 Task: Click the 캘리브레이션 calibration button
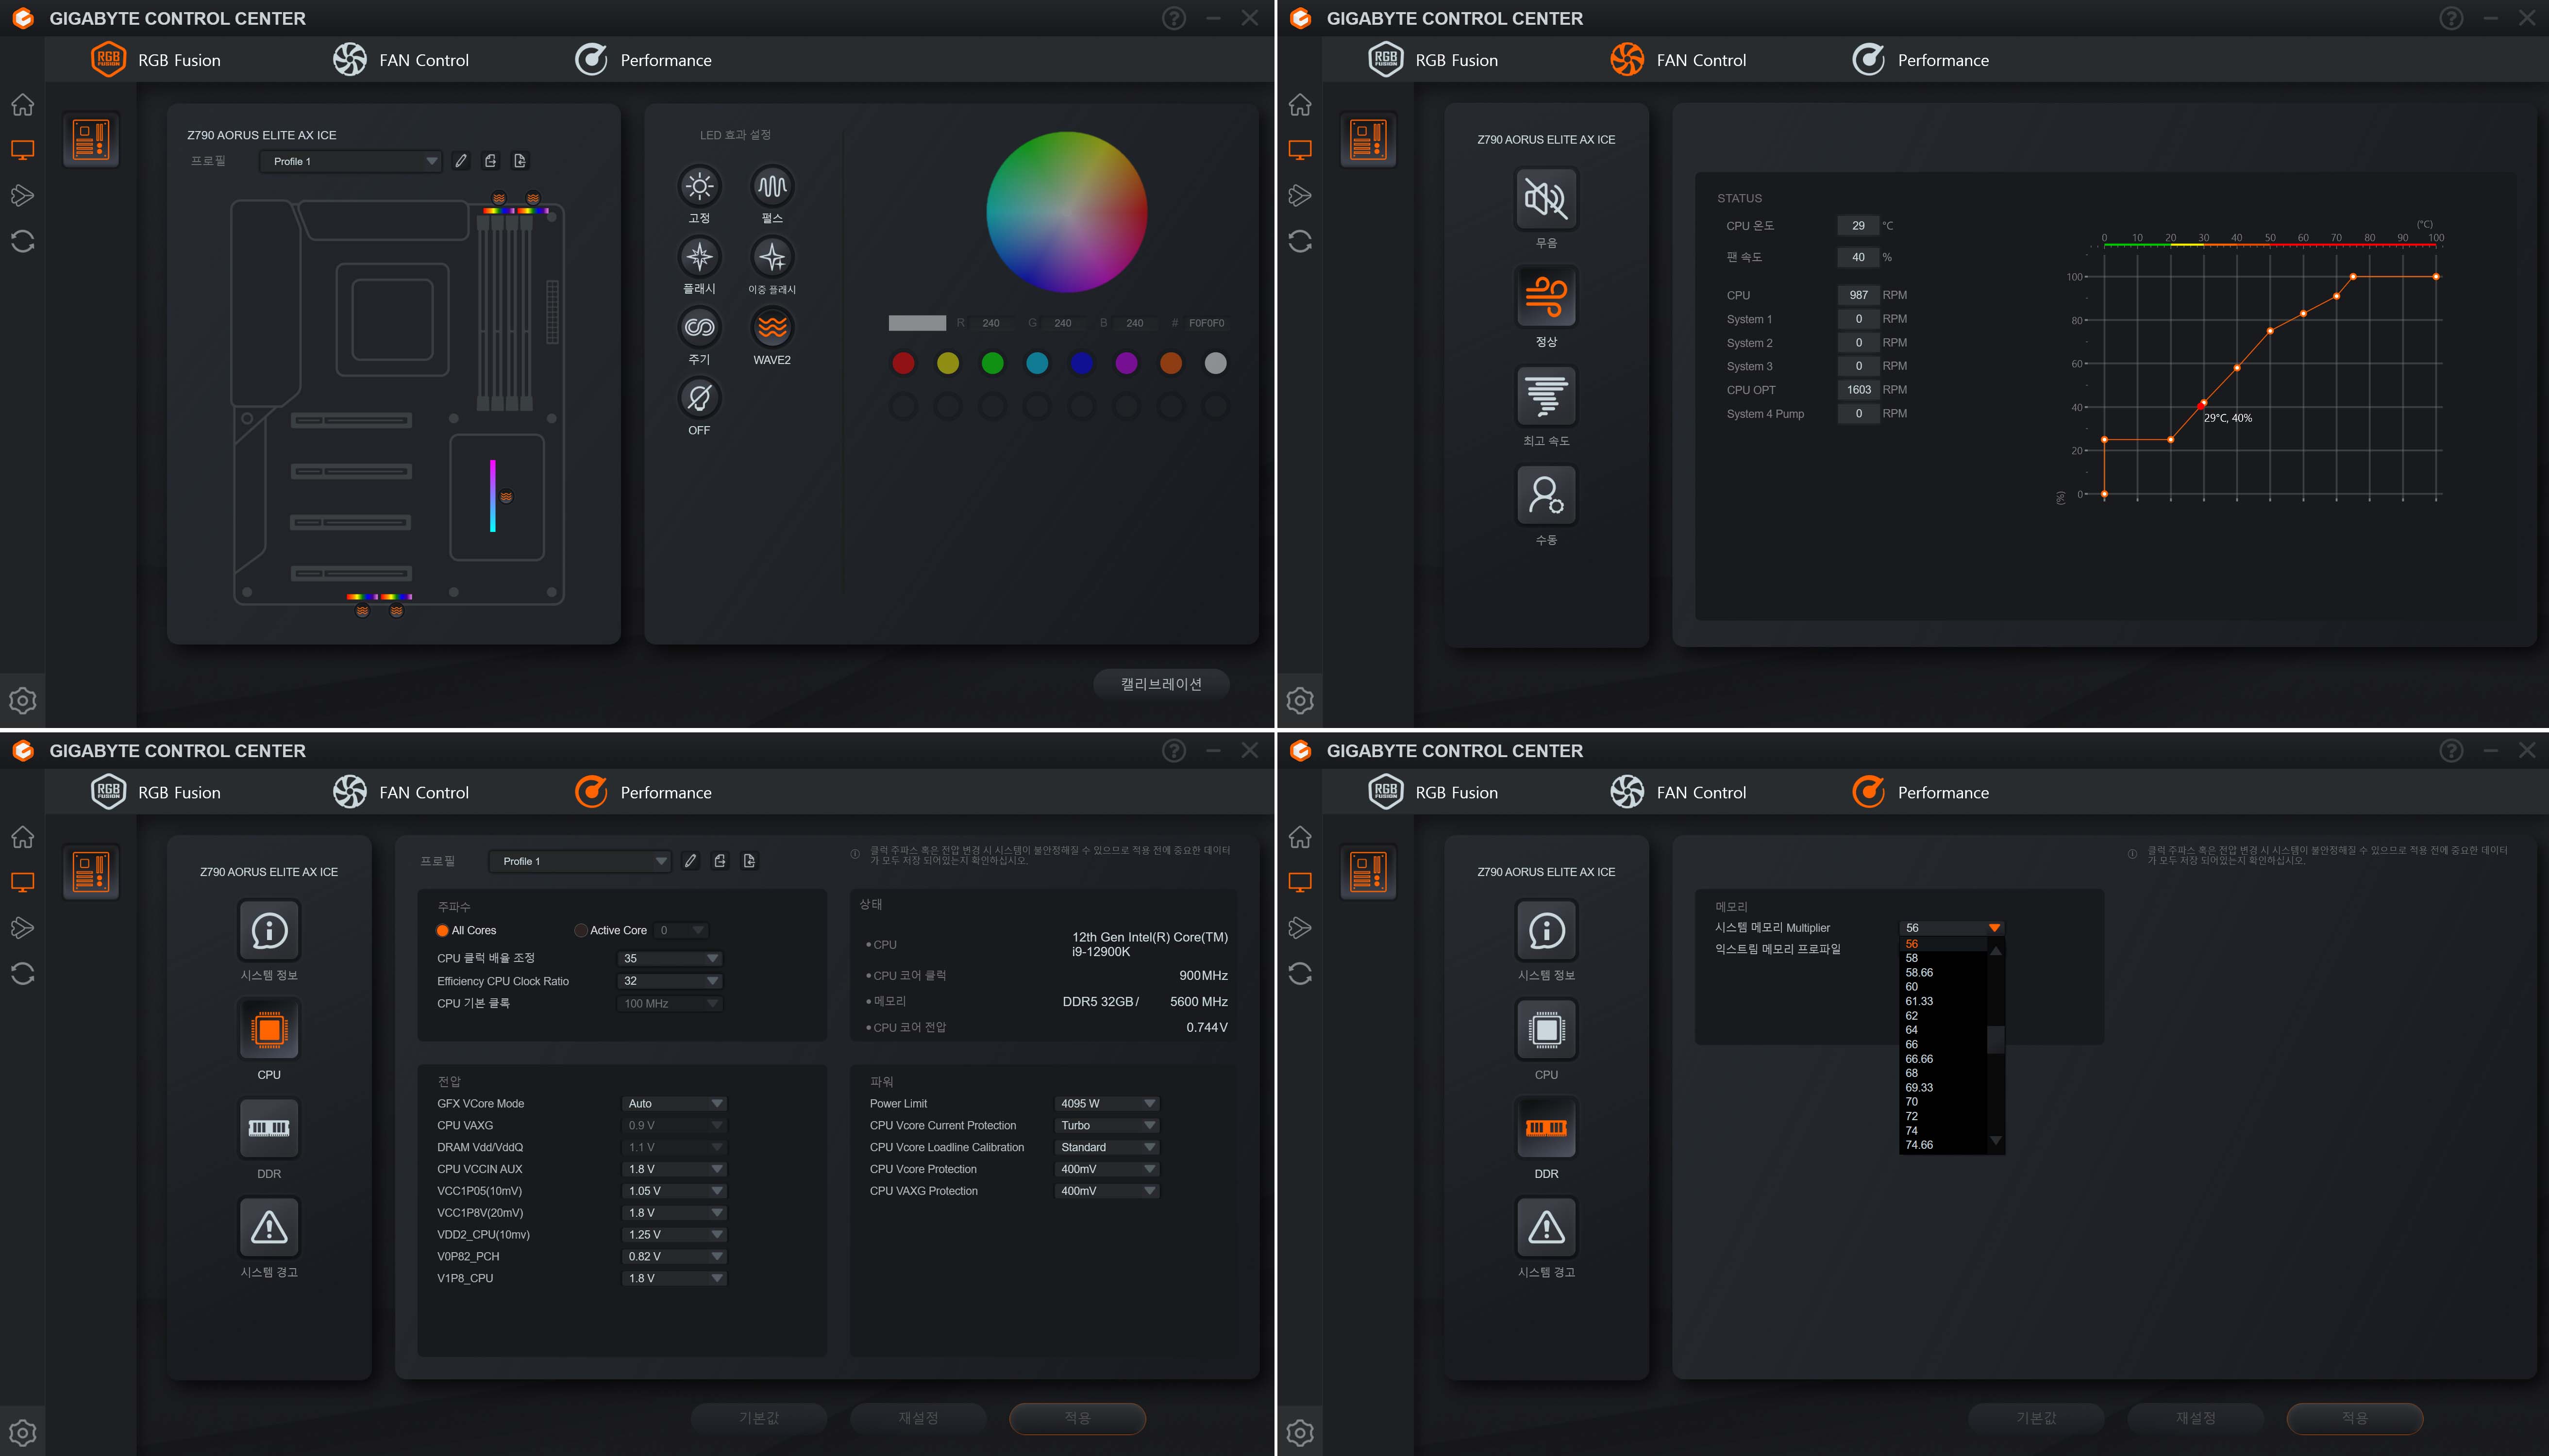(1160, 684)
